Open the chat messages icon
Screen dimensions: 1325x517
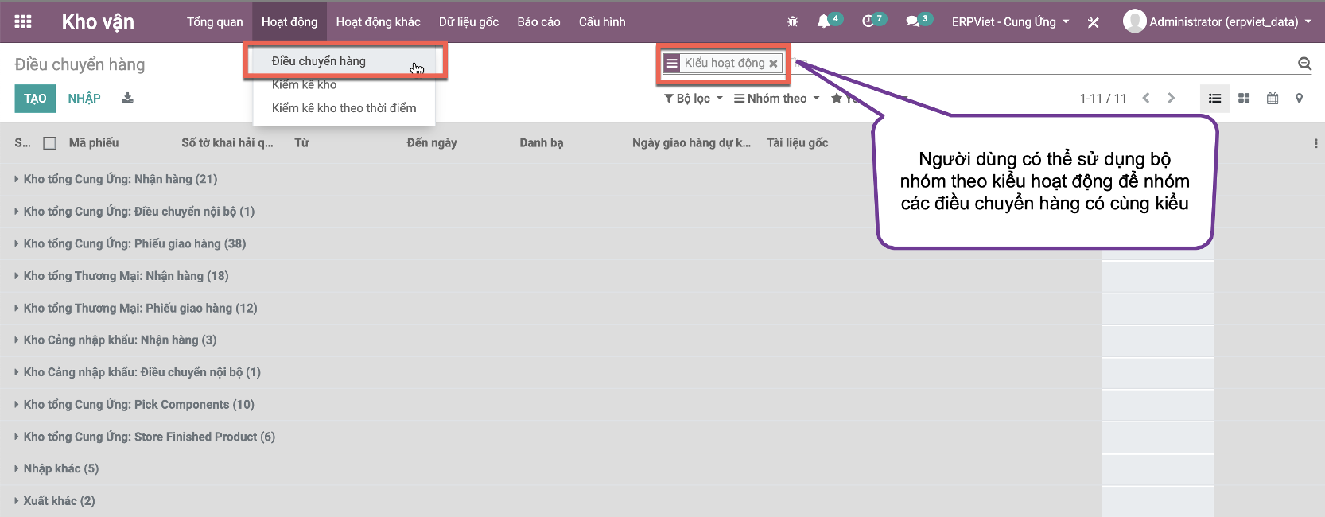pos(913,21)
